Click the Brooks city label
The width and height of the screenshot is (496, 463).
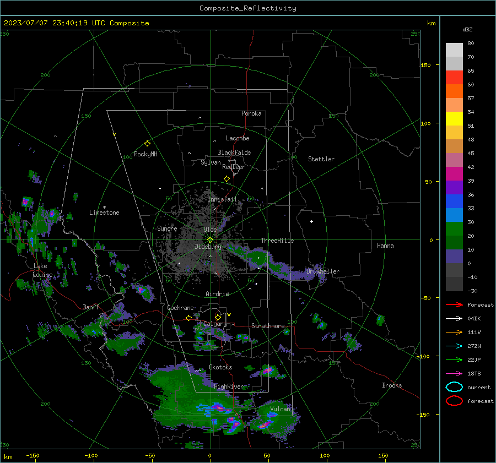click(392, 385)
